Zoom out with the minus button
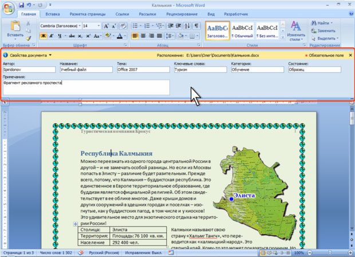355x257 pixels. pos(310,252)
